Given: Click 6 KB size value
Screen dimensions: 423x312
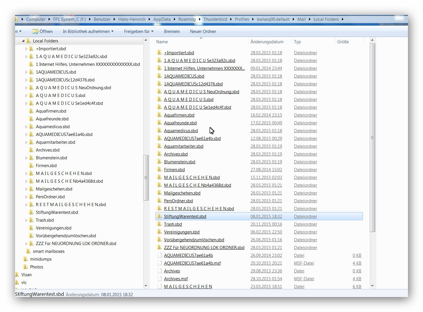Looking at the screenshot, I should point(357,286).
